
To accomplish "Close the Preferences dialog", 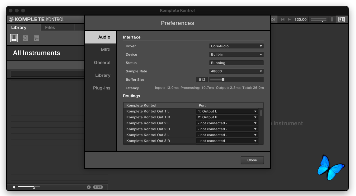I will point(252,160).
